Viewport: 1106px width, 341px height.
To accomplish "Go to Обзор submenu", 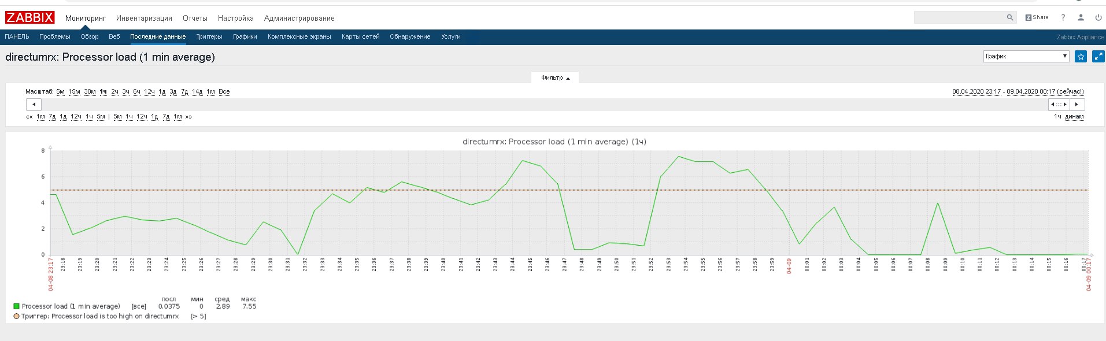I will (x=90, y=36).
